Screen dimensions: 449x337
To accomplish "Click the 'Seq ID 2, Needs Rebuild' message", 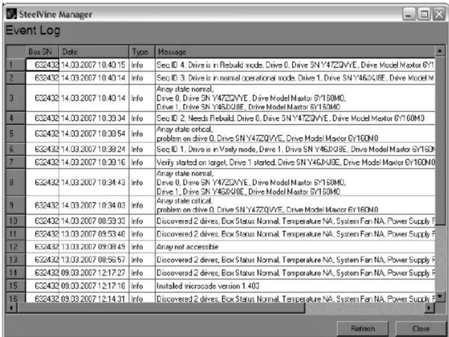I will [295, 118].
